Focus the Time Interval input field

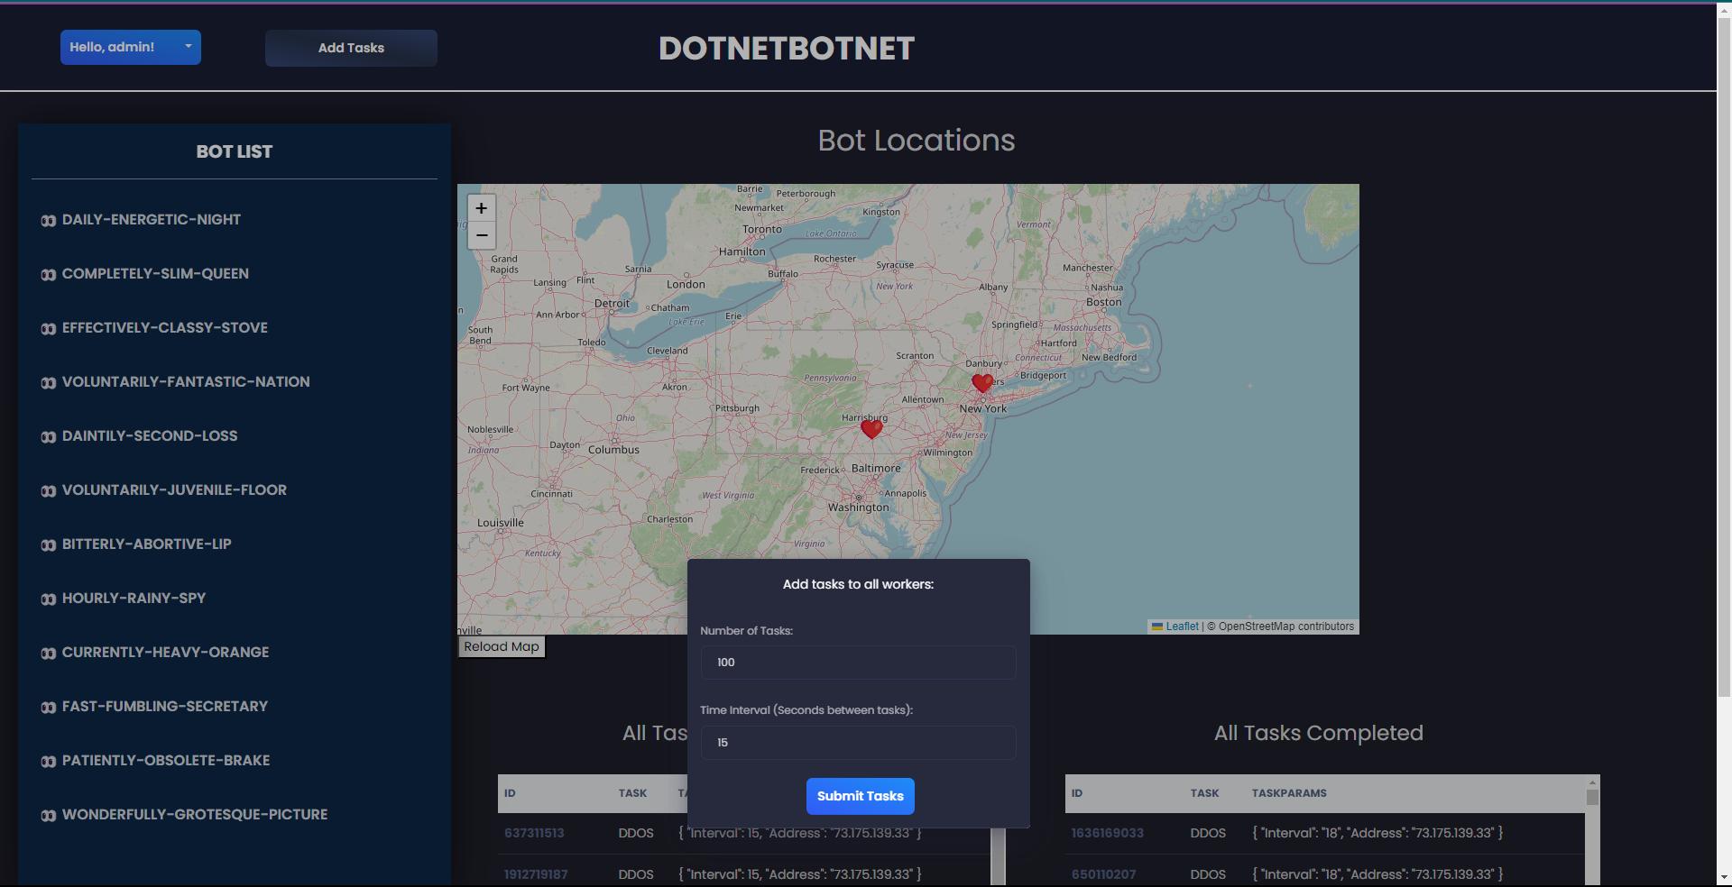858,743
